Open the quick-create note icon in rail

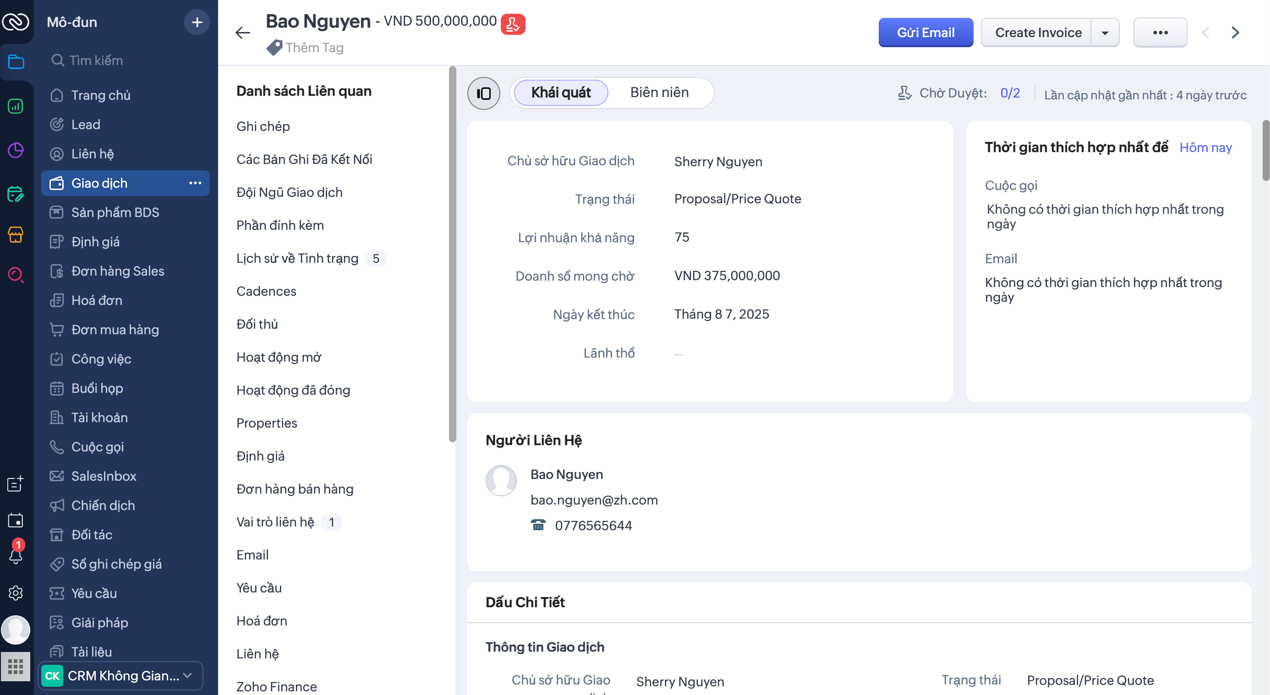(16, 483)
